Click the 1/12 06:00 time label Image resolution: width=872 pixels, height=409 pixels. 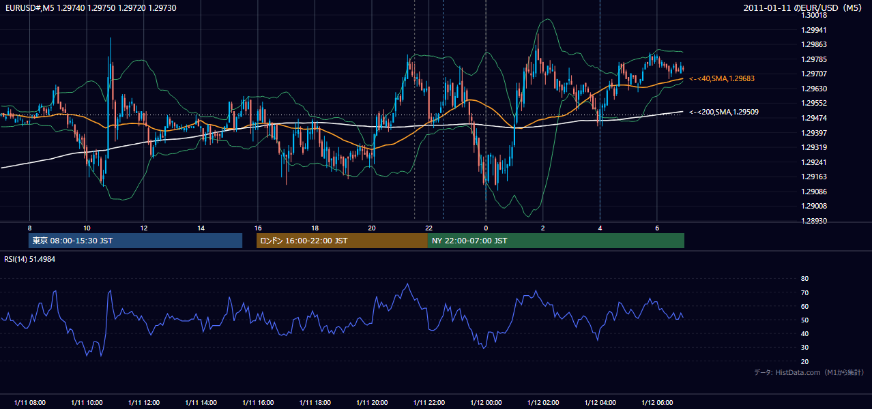(657, 403)
